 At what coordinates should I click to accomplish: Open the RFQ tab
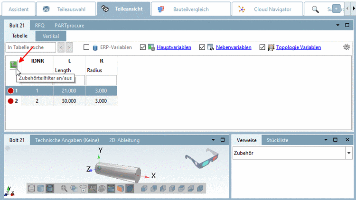click(x=40, y=26)
